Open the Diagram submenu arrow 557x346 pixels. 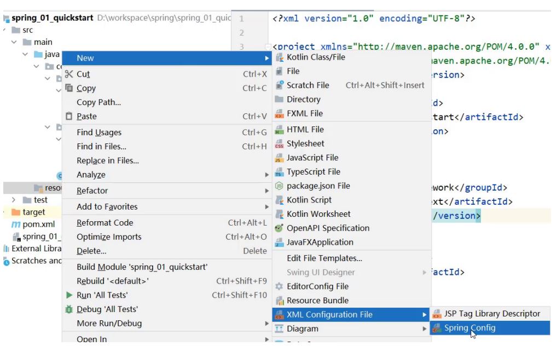425,329
